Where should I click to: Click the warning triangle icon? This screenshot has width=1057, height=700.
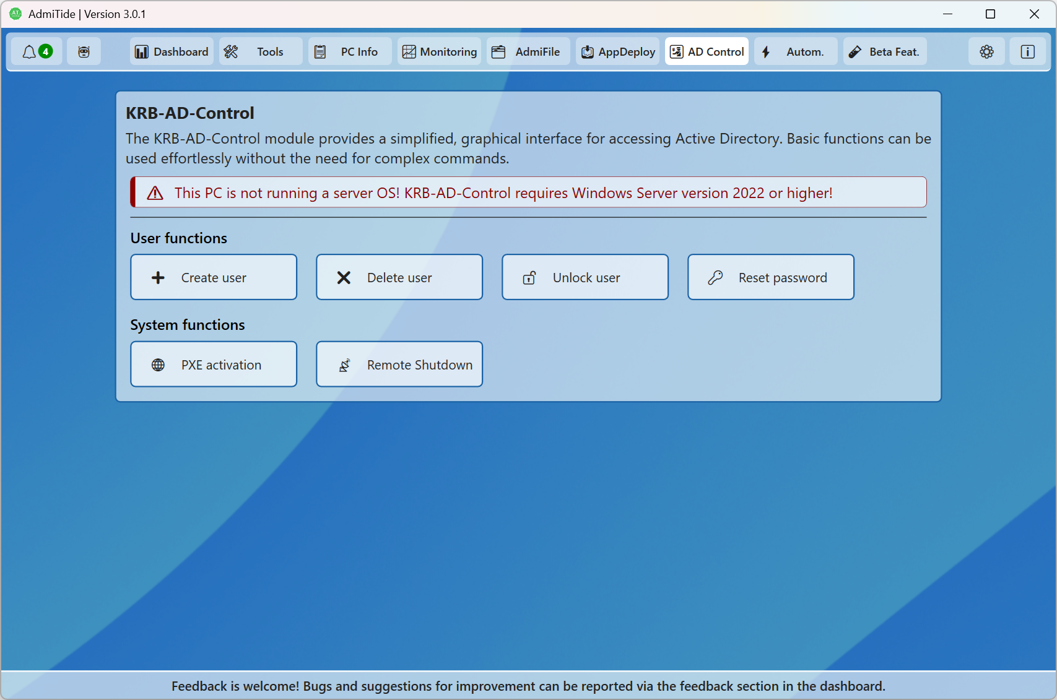[155, 193]
